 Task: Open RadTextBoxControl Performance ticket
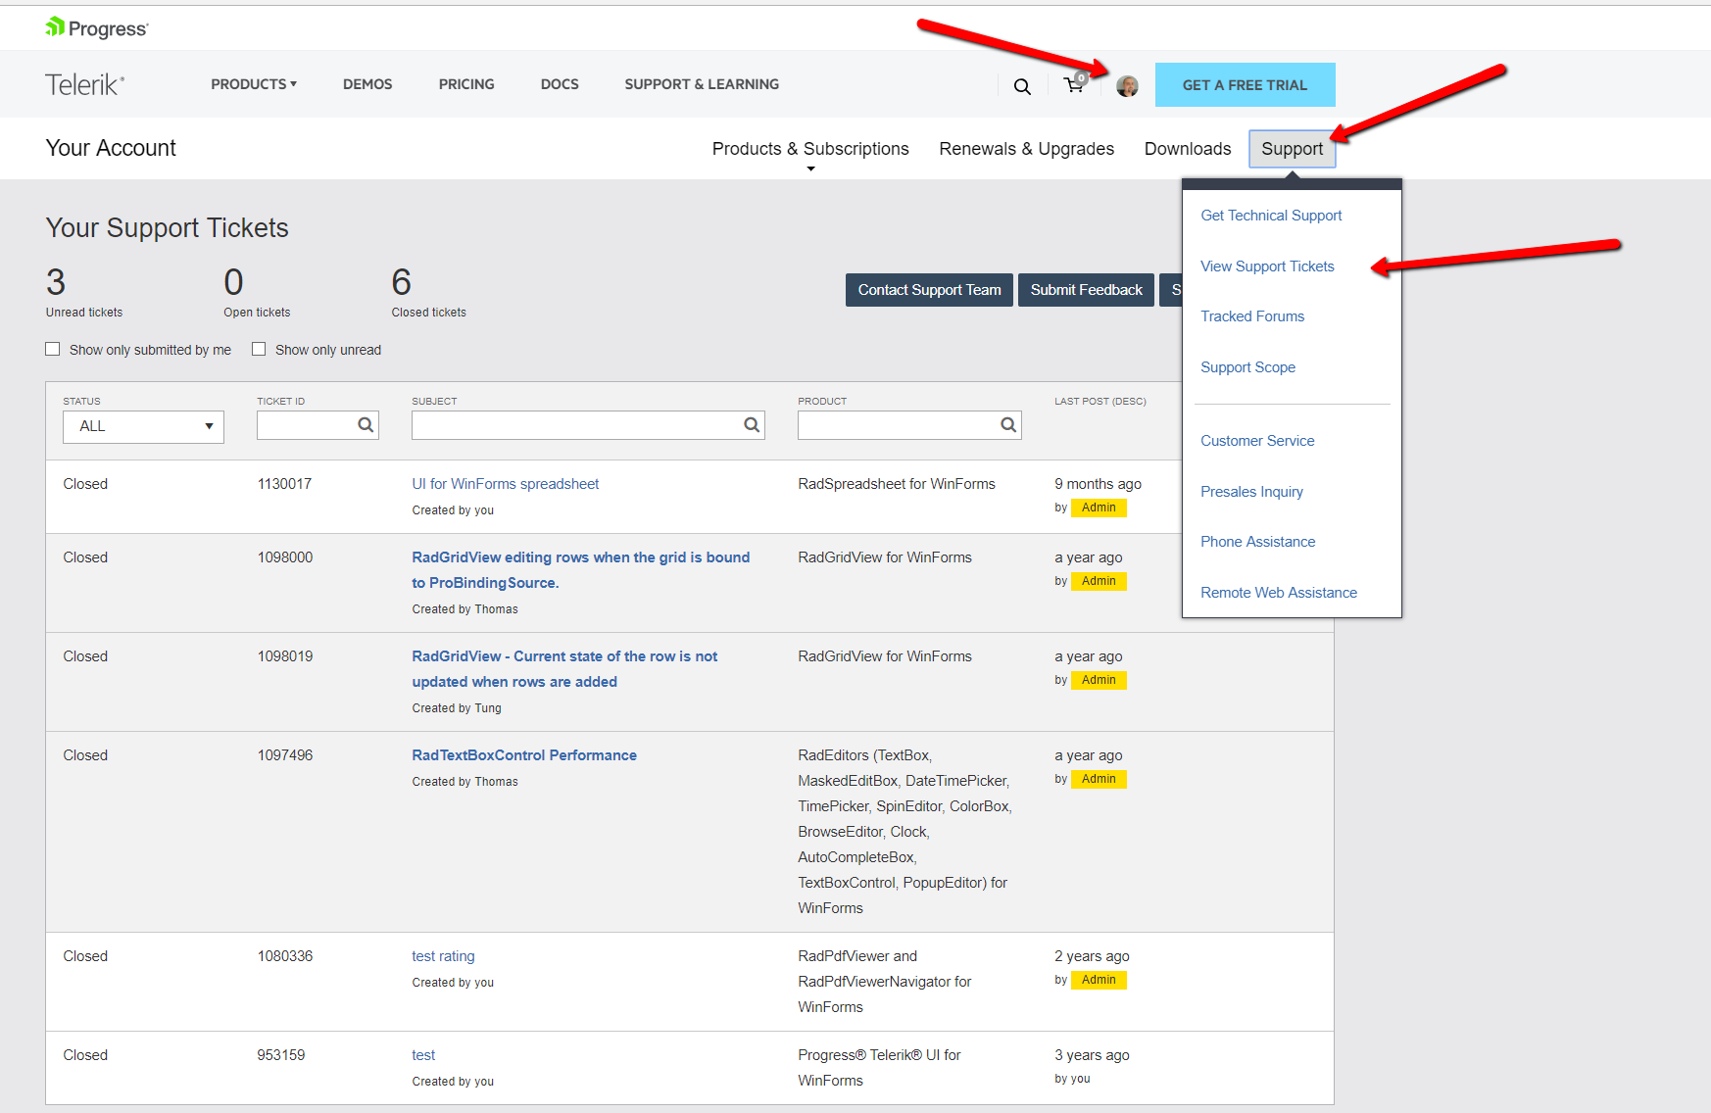coord(524,755)
